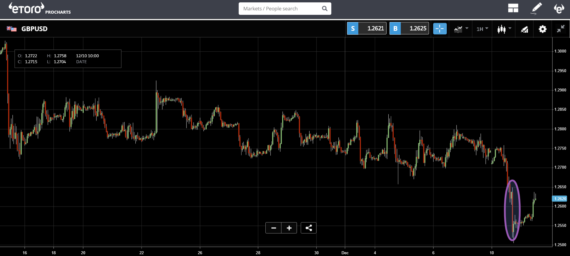The image size is (570, 256).
Task: Expand the 1H timeframe selector
Action: [x=482, y=29]
